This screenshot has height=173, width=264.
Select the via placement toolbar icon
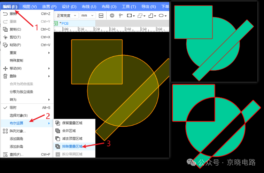[x=112, y=16]
